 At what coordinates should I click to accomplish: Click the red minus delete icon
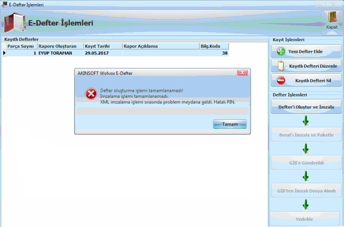281,80
